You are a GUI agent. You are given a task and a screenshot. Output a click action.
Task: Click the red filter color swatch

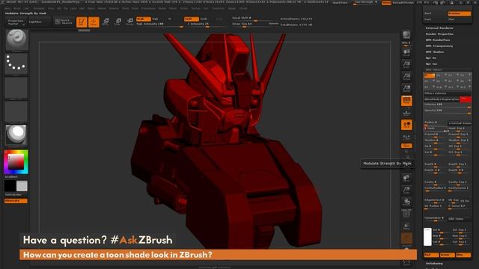(466, 99)
